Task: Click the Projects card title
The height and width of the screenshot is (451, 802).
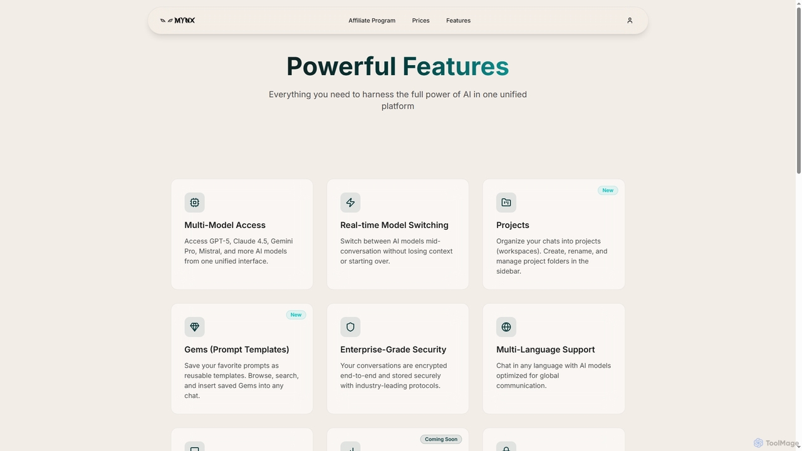Action: pos(513,225)
